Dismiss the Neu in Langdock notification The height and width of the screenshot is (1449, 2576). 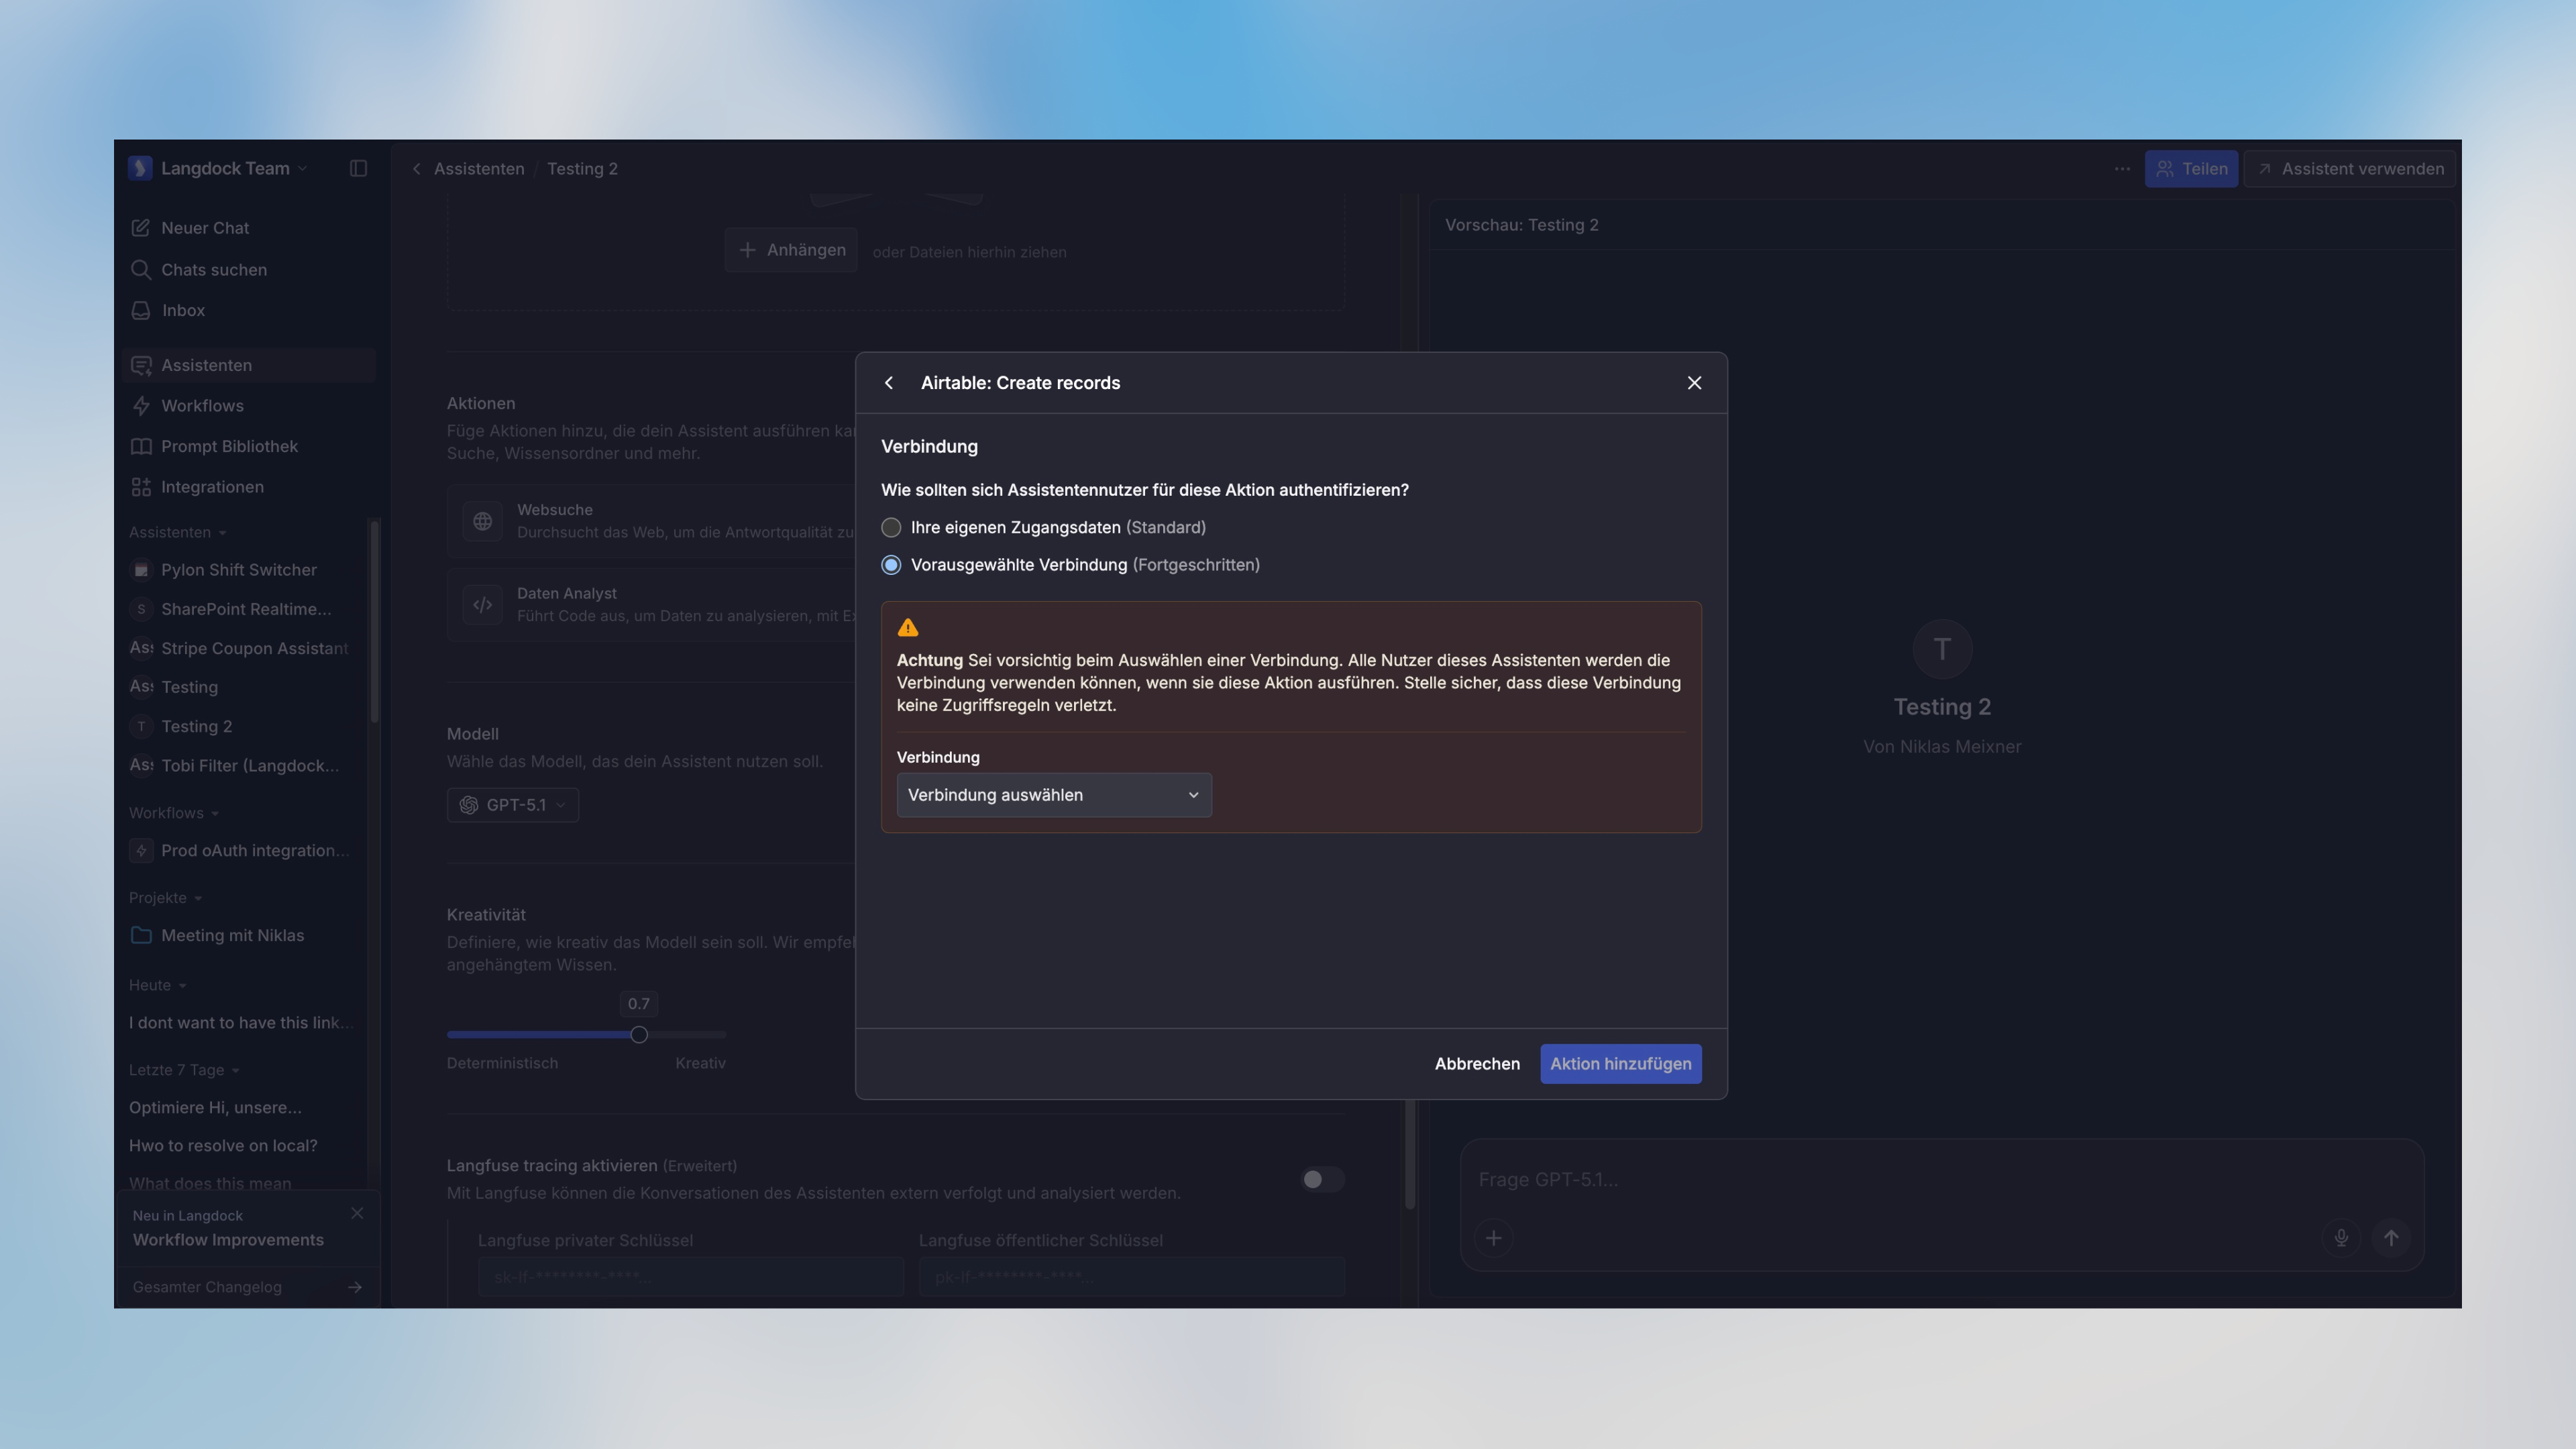coord(357,1213)
